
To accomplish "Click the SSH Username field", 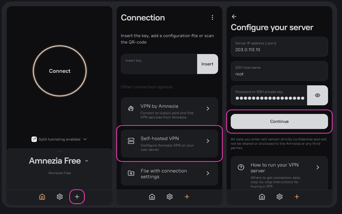I will click(280, 71).
